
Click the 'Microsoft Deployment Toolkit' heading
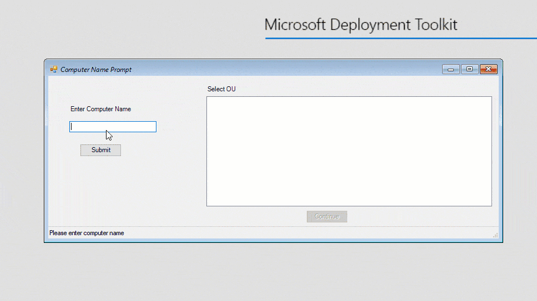361,24
